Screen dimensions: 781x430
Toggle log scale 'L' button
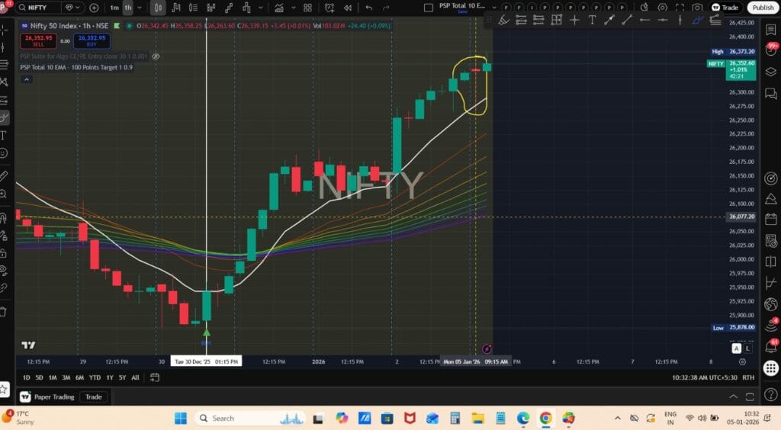748,348
